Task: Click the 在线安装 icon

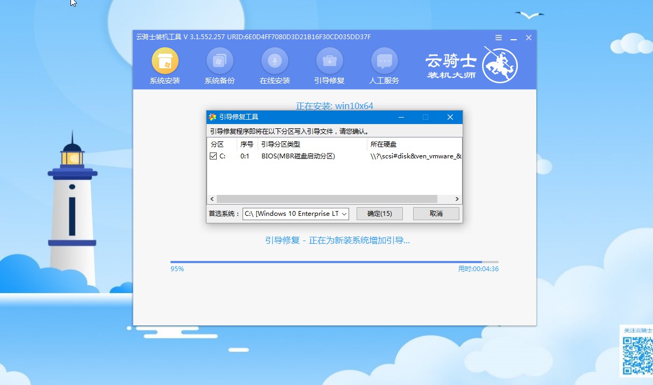Action: [x=274, y=61]
